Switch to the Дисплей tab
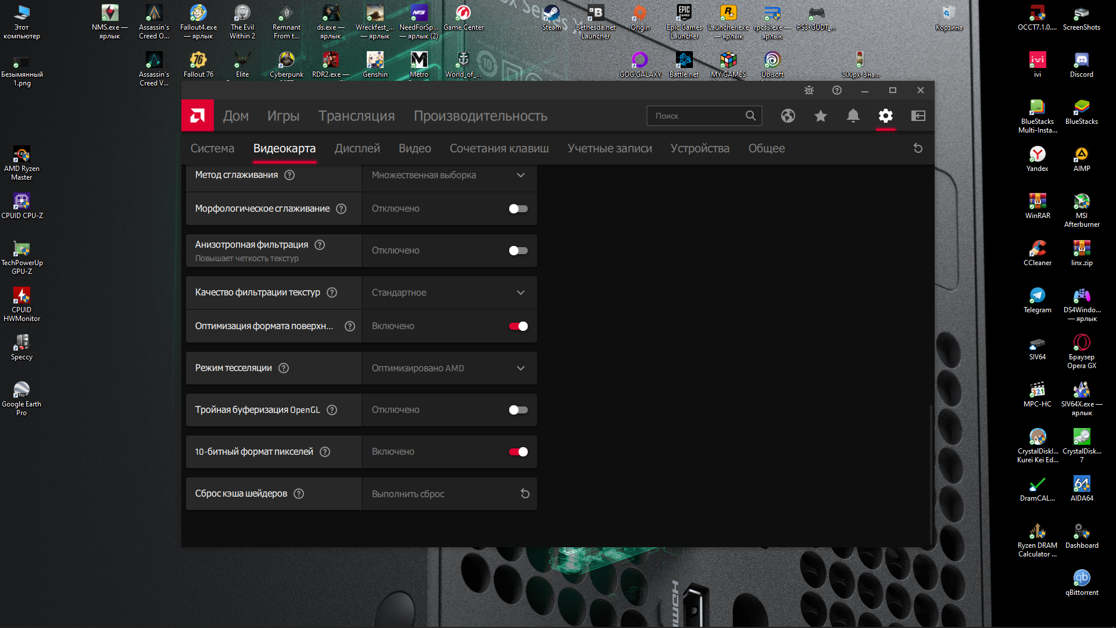 tap(357, 148)
